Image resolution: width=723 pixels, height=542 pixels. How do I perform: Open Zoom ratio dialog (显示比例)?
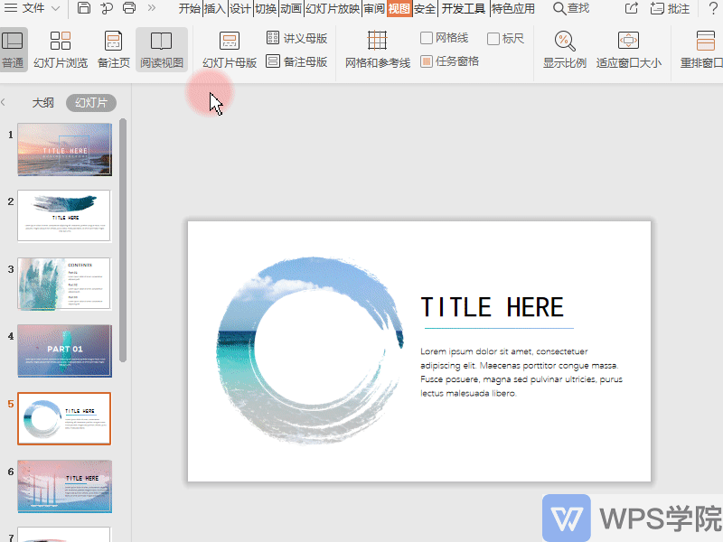coord(564,50)
